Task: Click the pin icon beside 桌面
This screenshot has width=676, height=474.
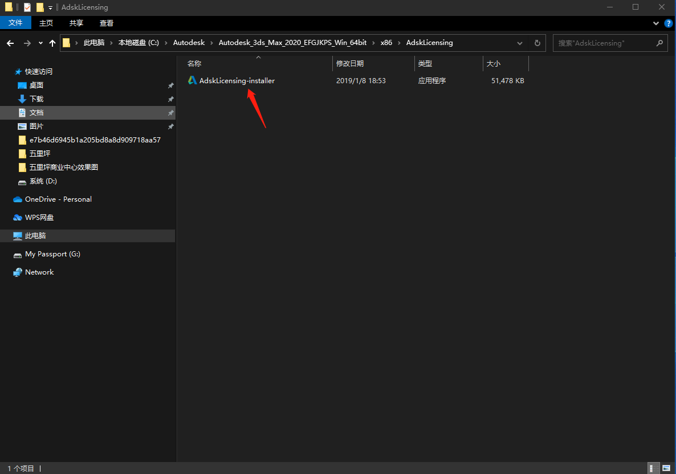Action: (x=171, y=86)
